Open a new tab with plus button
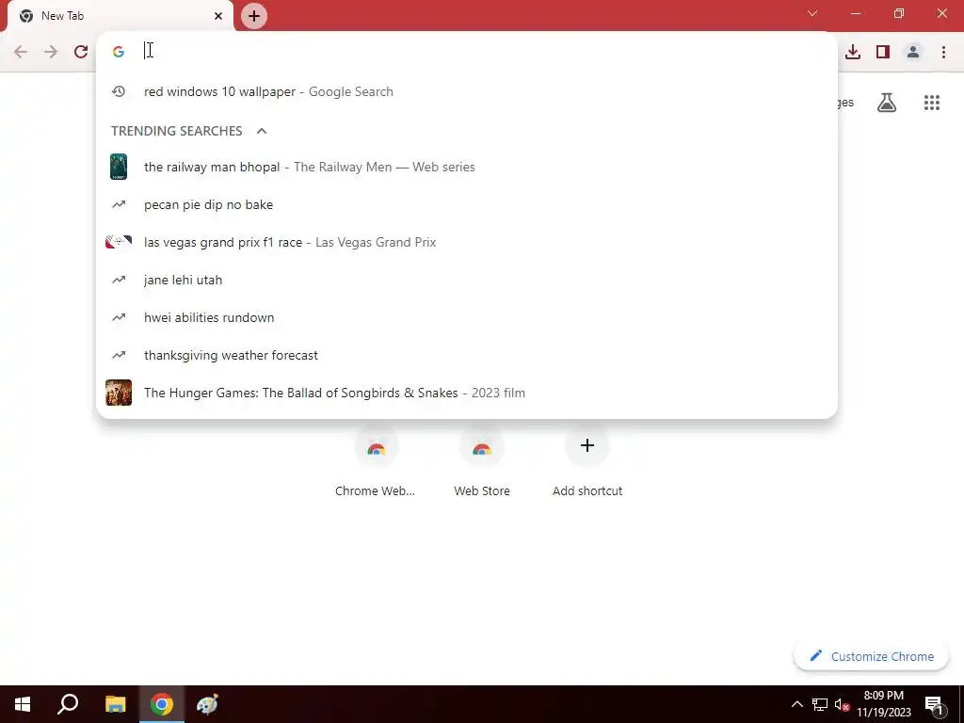964x723 pixels. click(x=254, y=16)
